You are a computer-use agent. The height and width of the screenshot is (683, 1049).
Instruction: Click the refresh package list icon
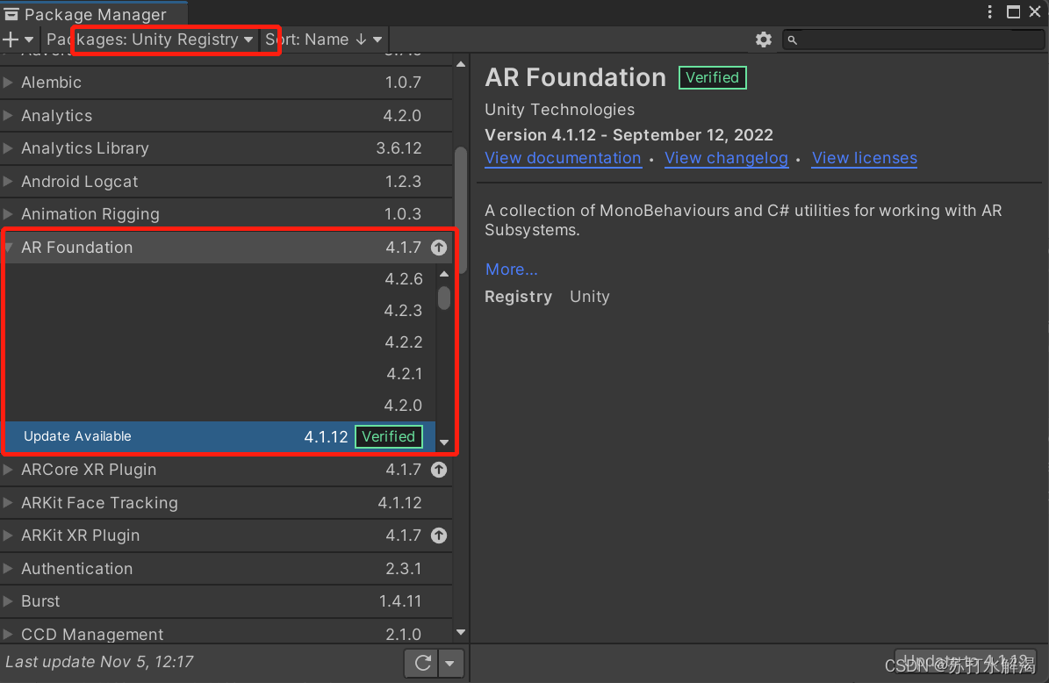[422, 663]
